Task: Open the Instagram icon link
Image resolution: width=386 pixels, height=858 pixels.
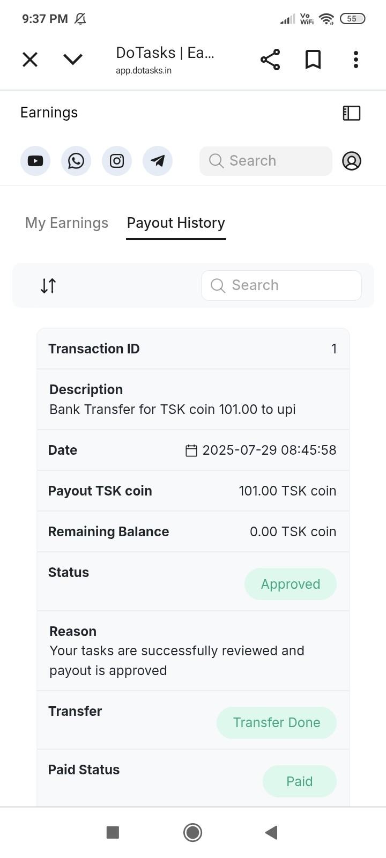Action: 117,161
